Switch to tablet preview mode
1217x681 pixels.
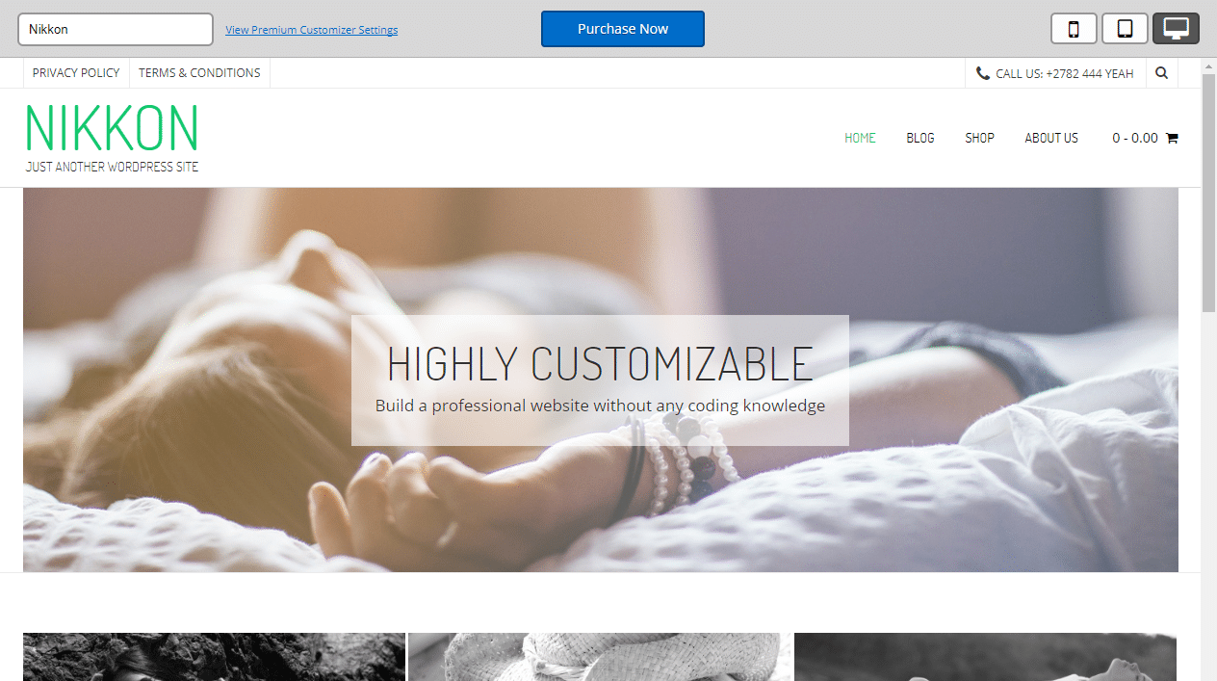1125,29
